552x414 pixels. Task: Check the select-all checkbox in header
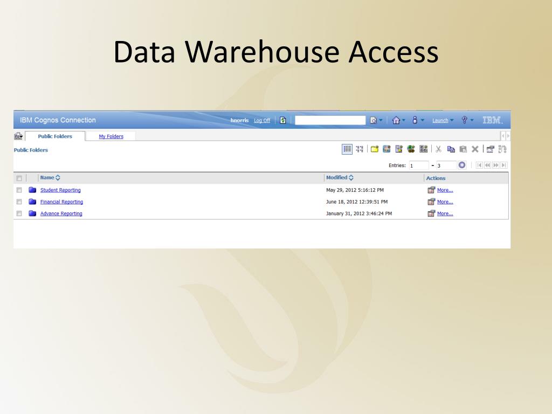click(x=19, y=178)
